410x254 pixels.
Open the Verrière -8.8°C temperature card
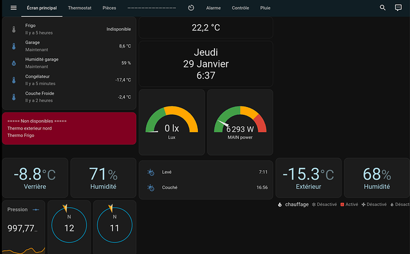[x=35, y=178]
